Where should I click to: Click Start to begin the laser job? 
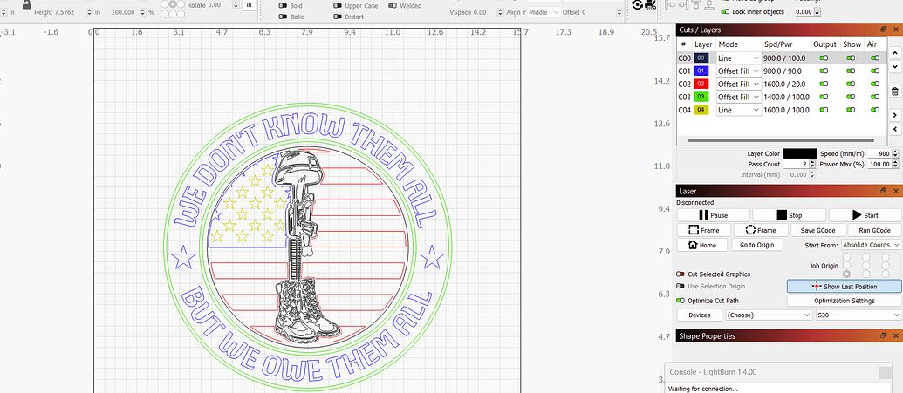(x=865, y=214)
